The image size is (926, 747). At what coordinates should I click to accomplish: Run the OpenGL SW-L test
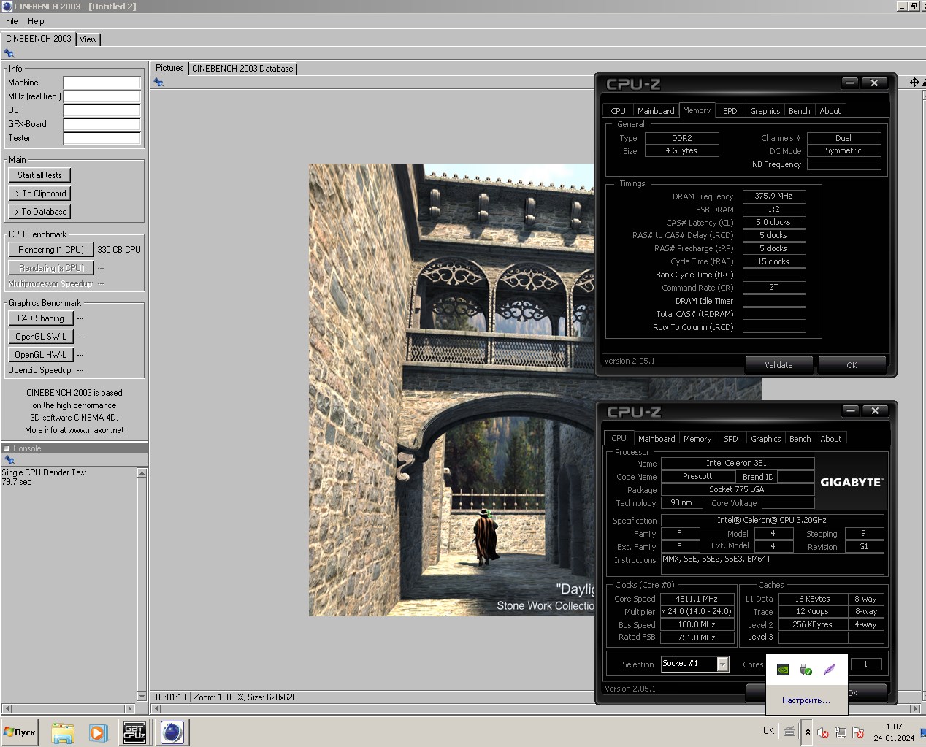(x=41, y=337)
